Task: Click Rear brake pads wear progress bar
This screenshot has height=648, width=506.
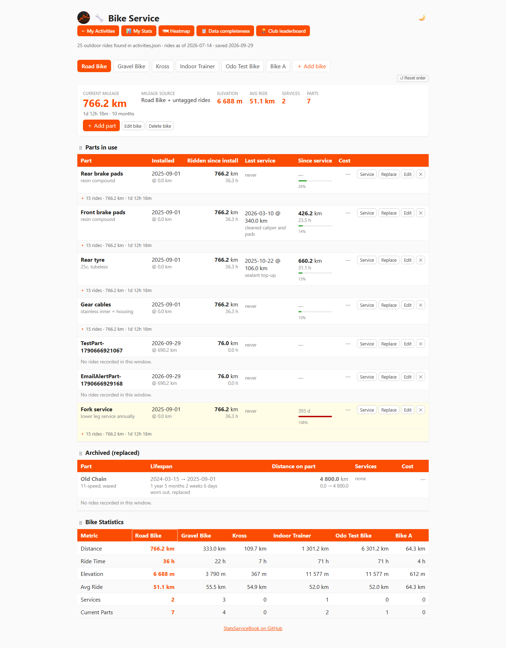Action: pyautogui.click(x=315, y=181)
